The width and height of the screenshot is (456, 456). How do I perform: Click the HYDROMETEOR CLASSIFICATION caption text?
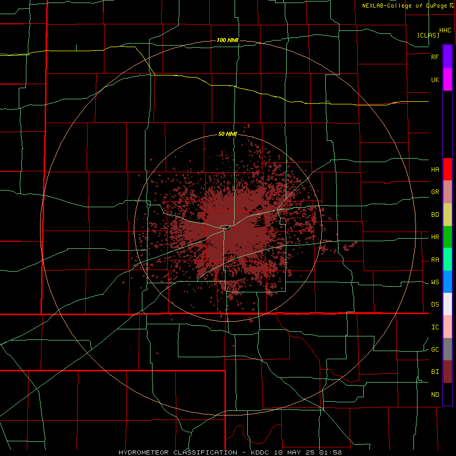coord(178,452)
